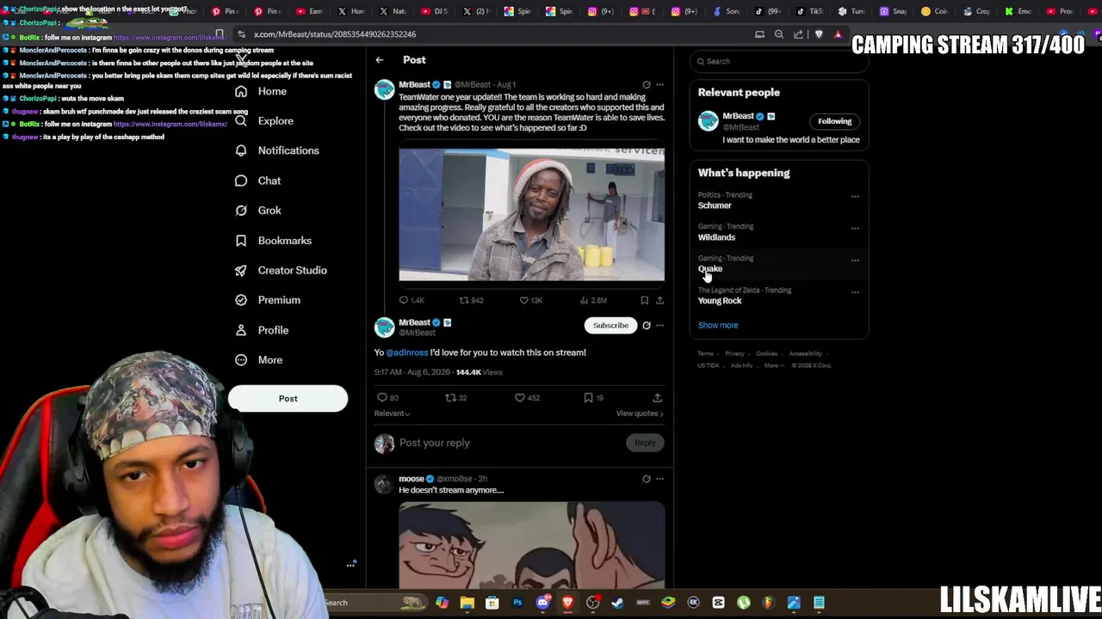Open the Microsoft Store icon in taskbar

[492, 603]
